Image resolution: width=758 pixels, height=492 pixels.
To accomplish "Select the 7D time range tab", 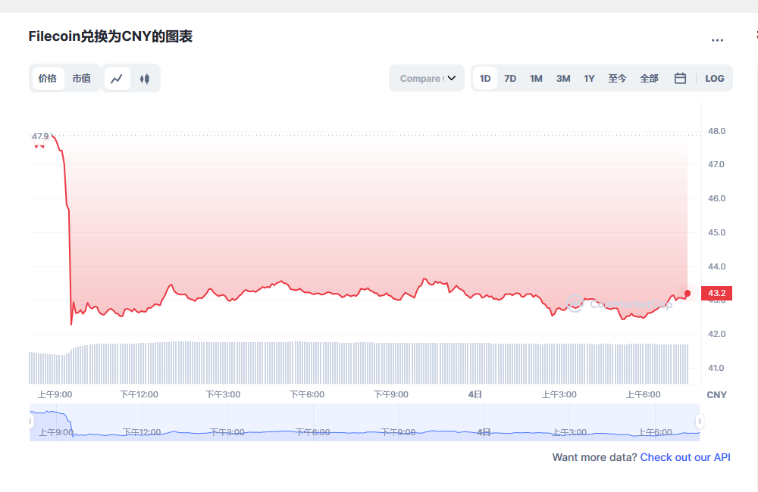I will [x=510, y=78].
